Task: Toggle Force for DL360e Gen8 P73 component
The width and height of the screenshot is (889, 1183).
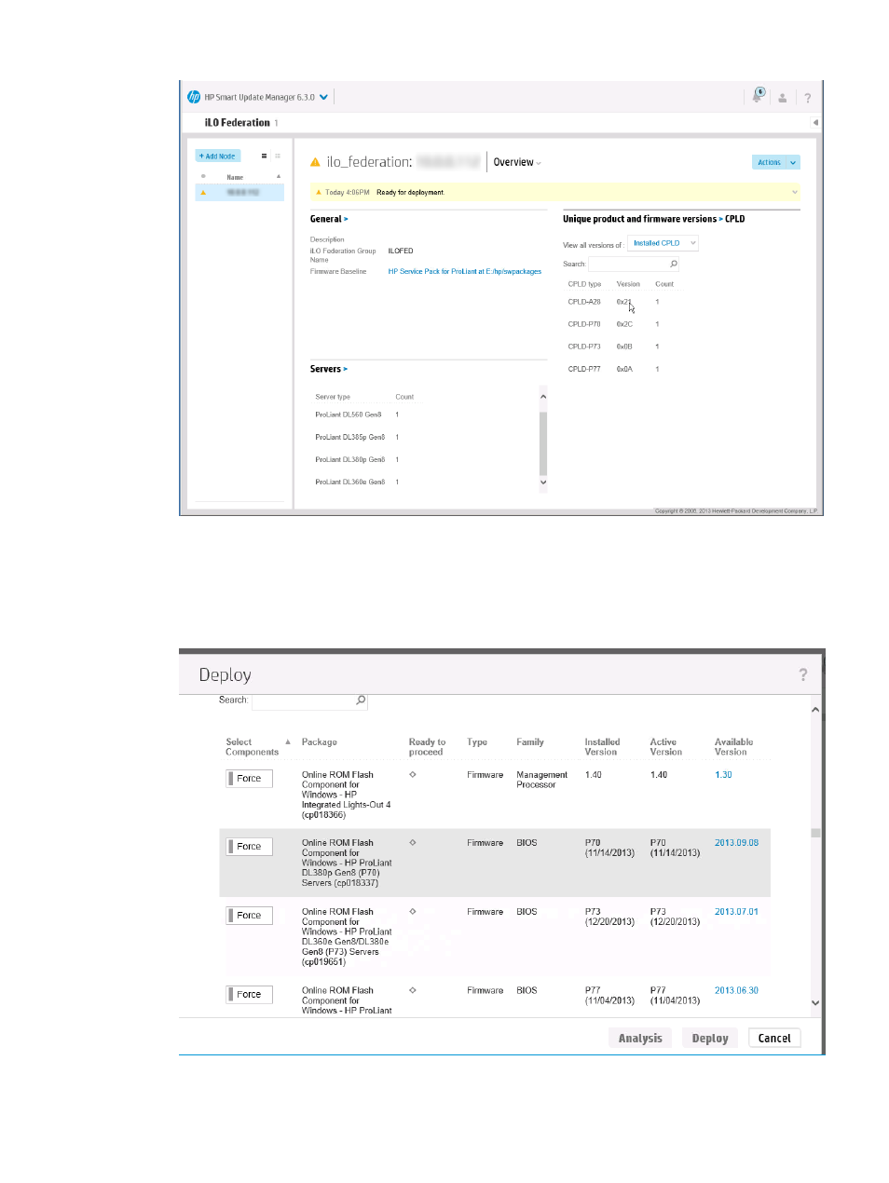Action: tap(250, 916)
